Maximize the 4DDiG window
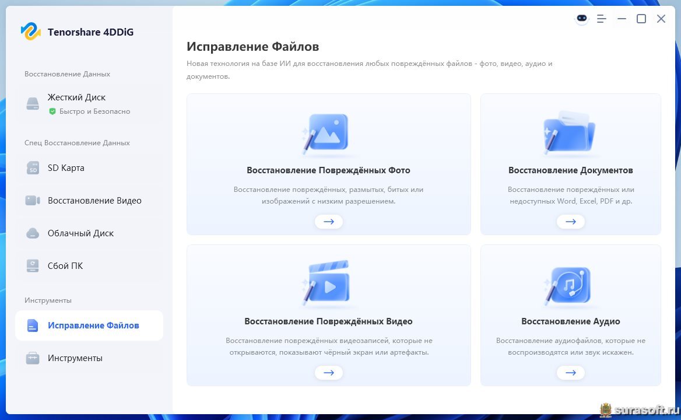Screen dimensions: 681x420 tap(641, 19)
